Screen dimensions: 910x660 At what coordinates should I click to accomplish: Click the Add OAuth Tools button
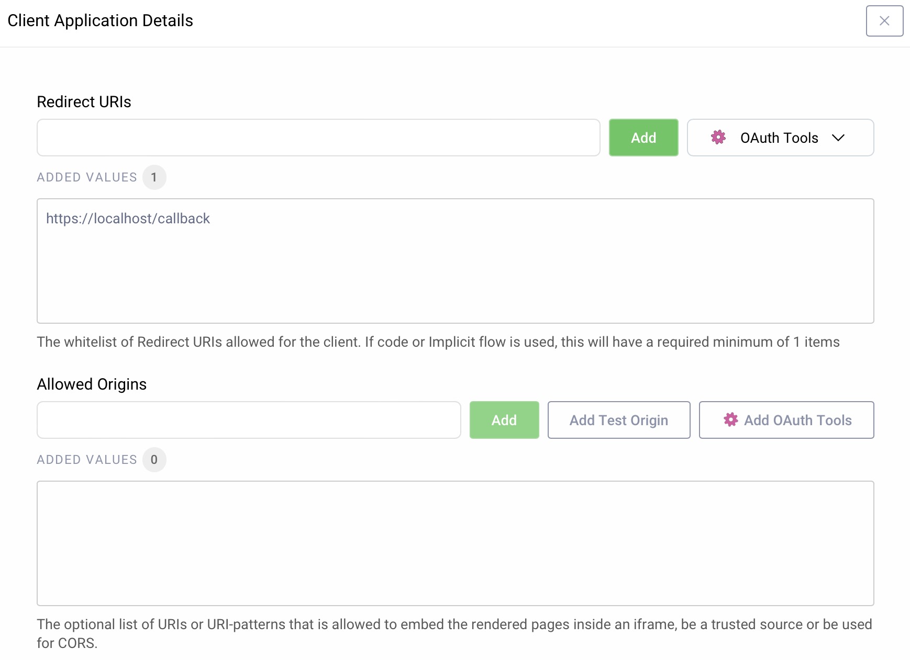pyautogui.click(x=786, y=420)
